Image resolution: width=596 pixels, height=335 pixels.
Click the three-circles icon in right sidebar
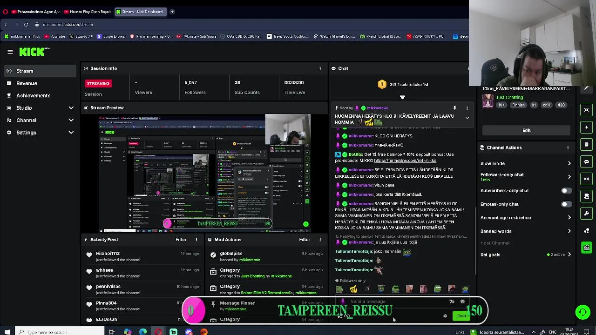pos(587,230)
